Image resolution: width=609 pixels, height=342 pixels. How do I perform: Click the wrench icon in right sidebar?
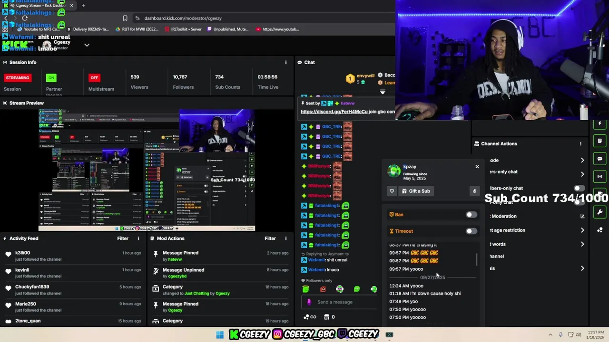tap(600, 212)
